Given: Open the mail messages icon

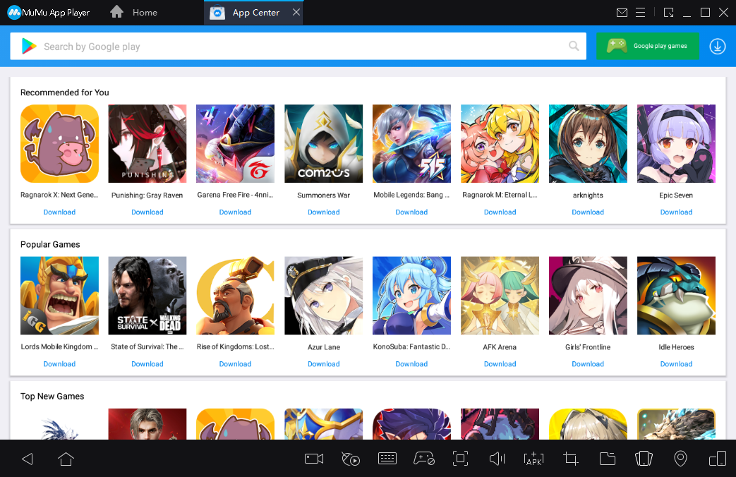Looking at the screenshot, I should pyautogui.click(x=622, y=13).
